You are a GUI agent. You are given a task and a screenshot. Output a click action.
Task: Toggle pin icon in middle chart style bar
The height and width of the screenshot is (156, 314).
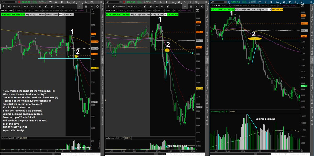[108, 6]
